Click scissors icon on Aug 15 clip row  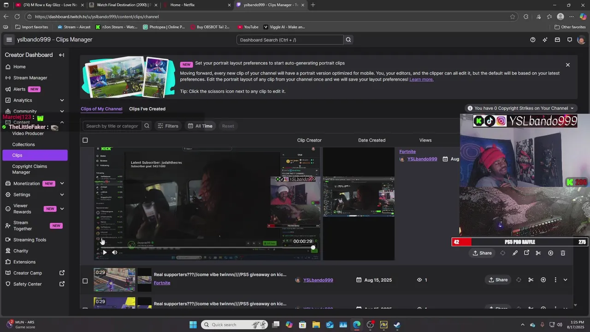coord(531,280)
